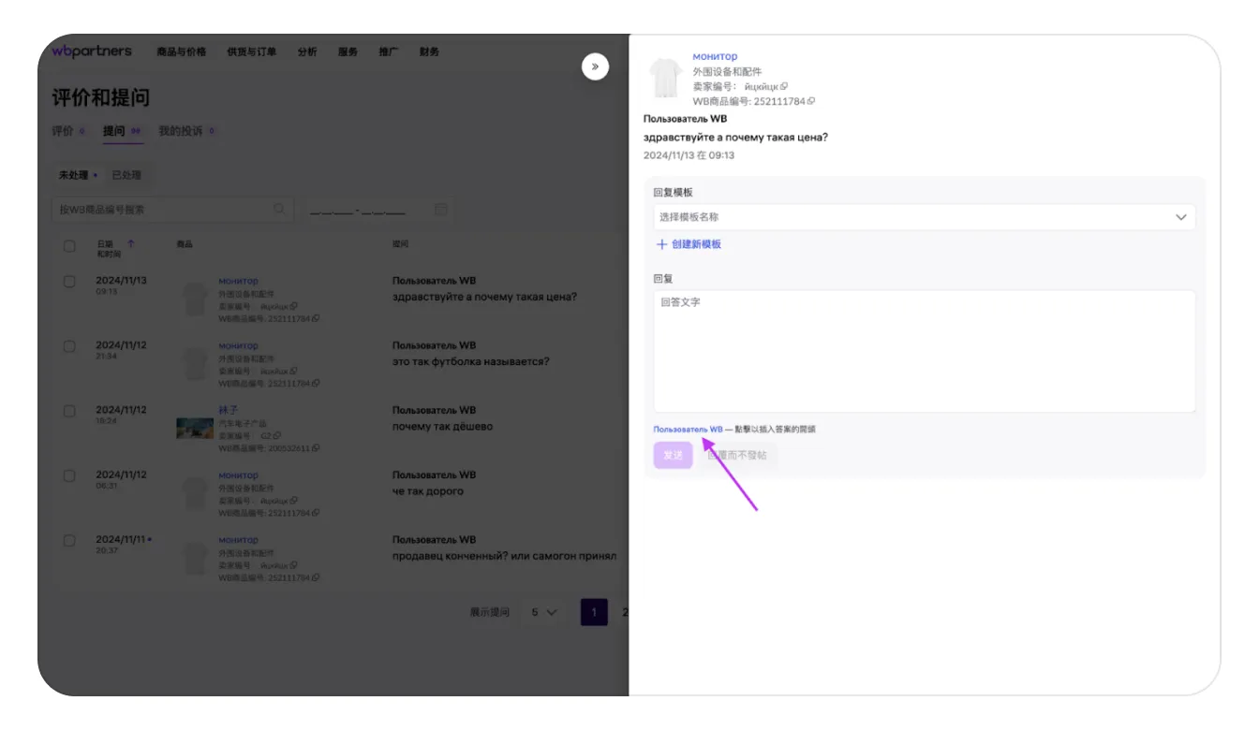
Task: Tick the select-all checkbox in table header
Action: (69, 246)
